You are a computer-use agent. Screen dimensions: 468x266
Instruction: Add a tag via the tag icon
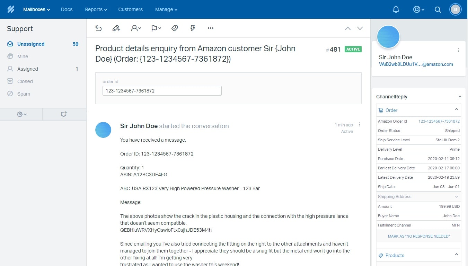[x=175, y=28]
